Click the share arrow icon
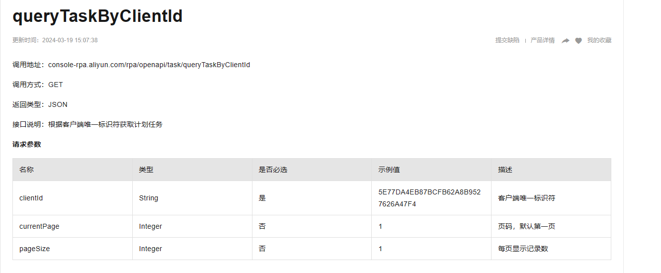The height and width of the screenshot is (273, 661). (x=566, y=41)
